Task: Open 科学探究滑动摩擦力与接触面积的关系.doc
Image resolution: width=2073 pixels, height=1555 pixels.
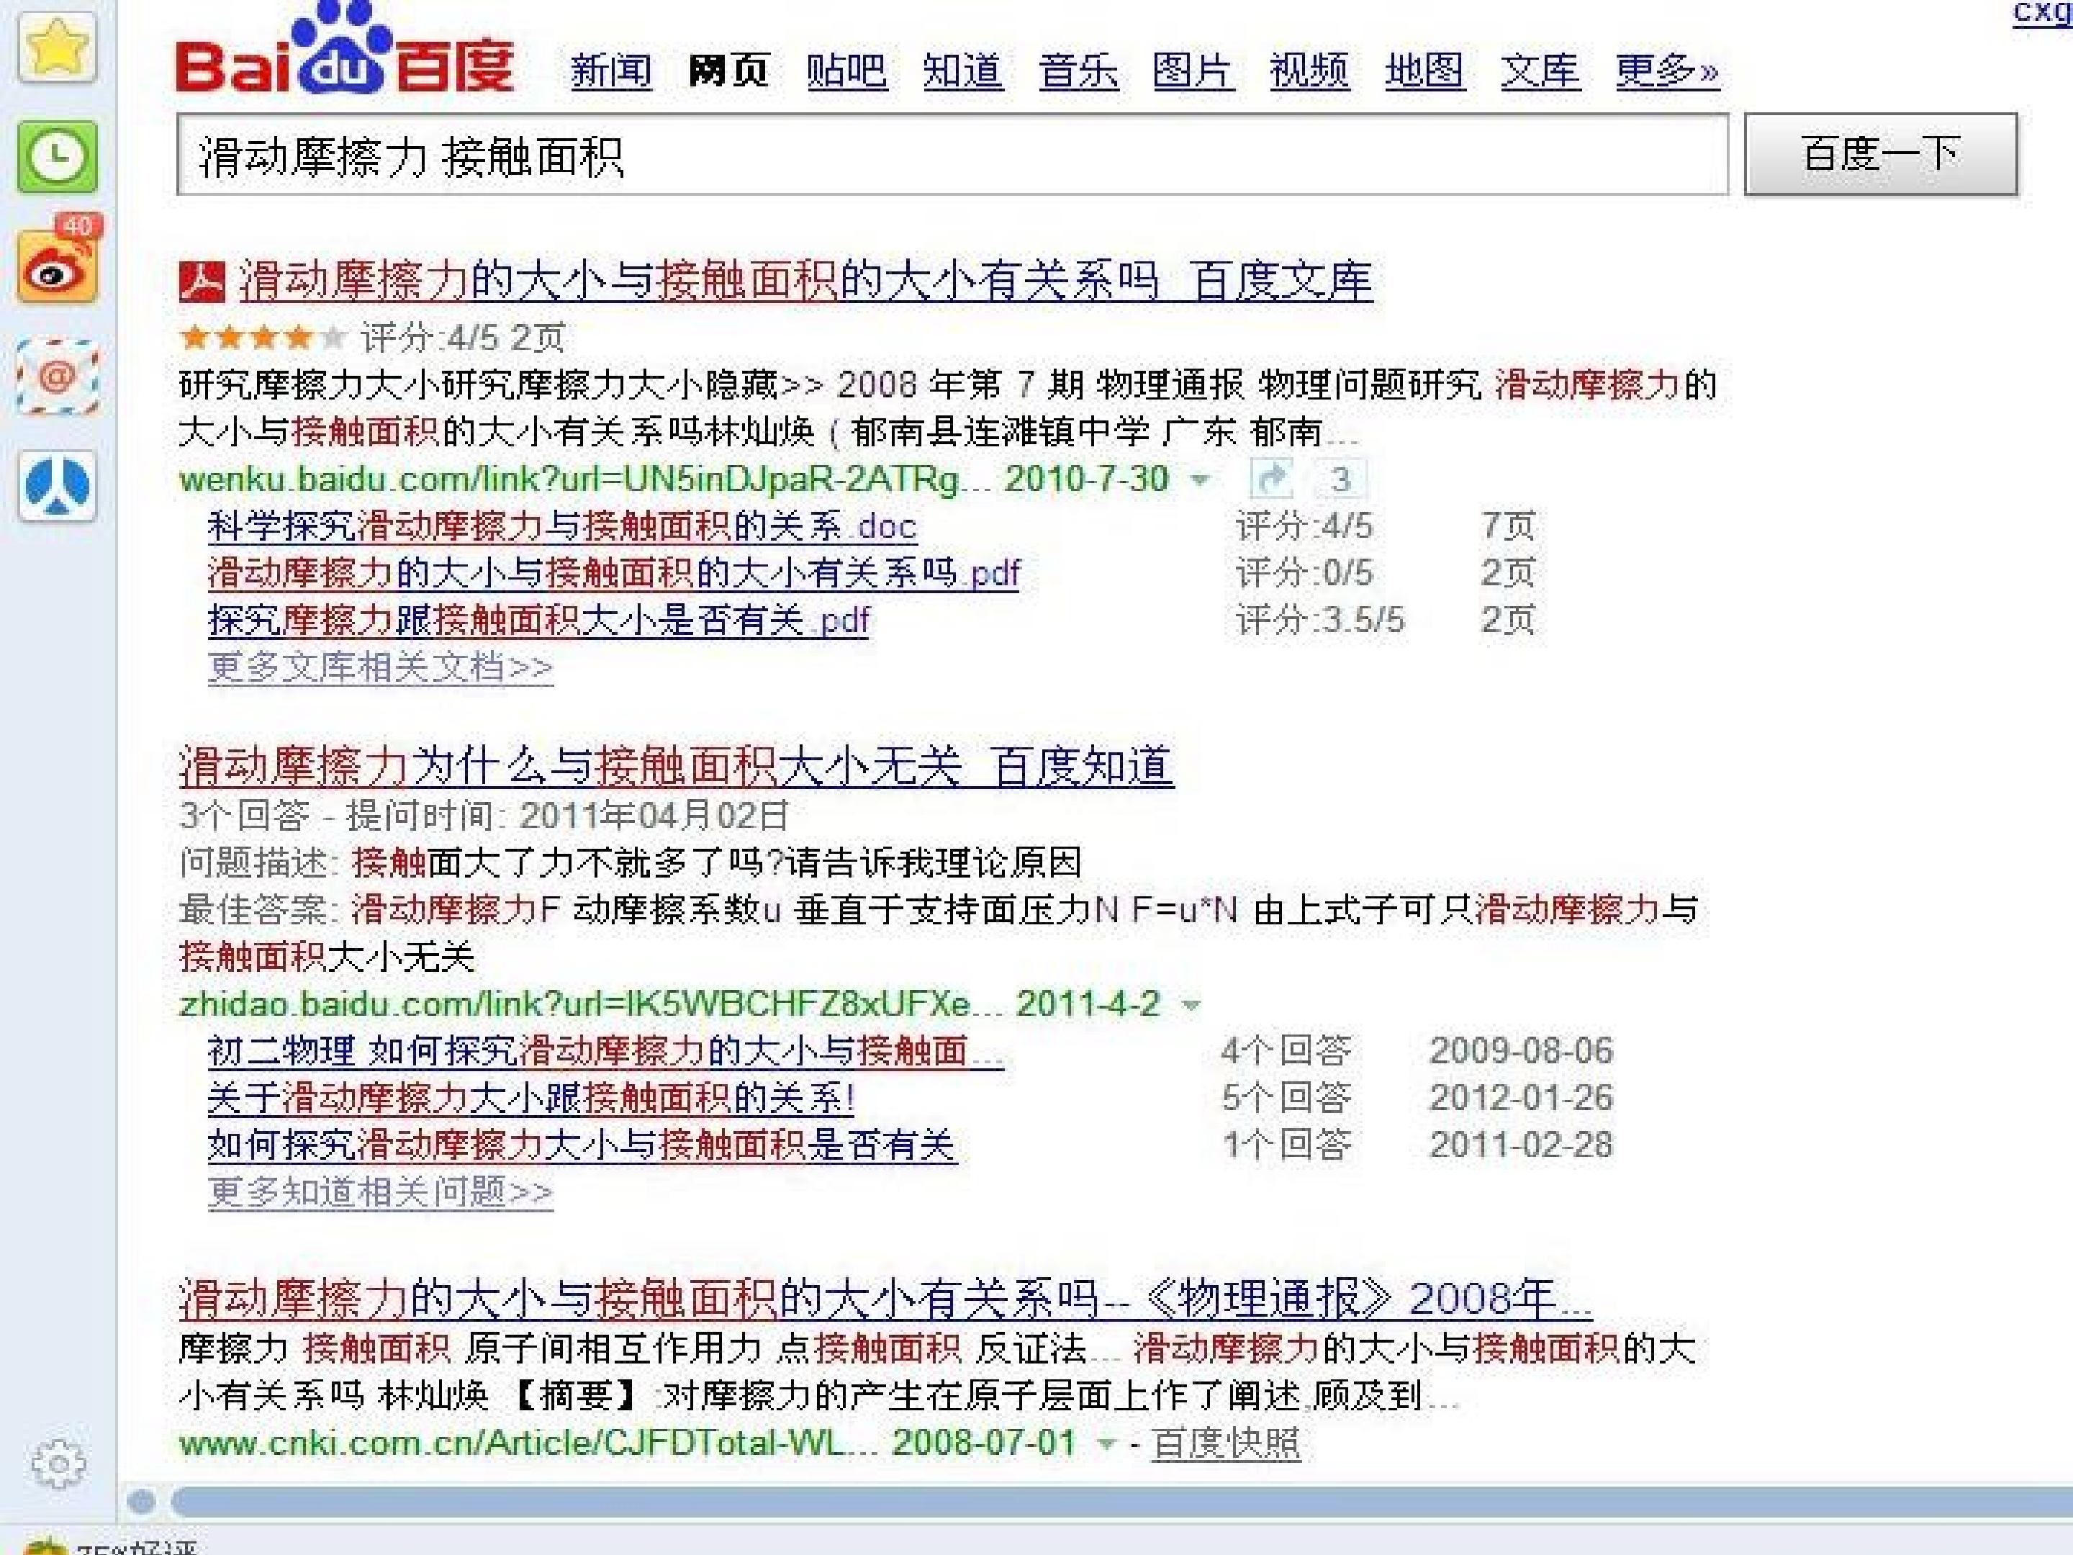Action: tap(562, 526)
